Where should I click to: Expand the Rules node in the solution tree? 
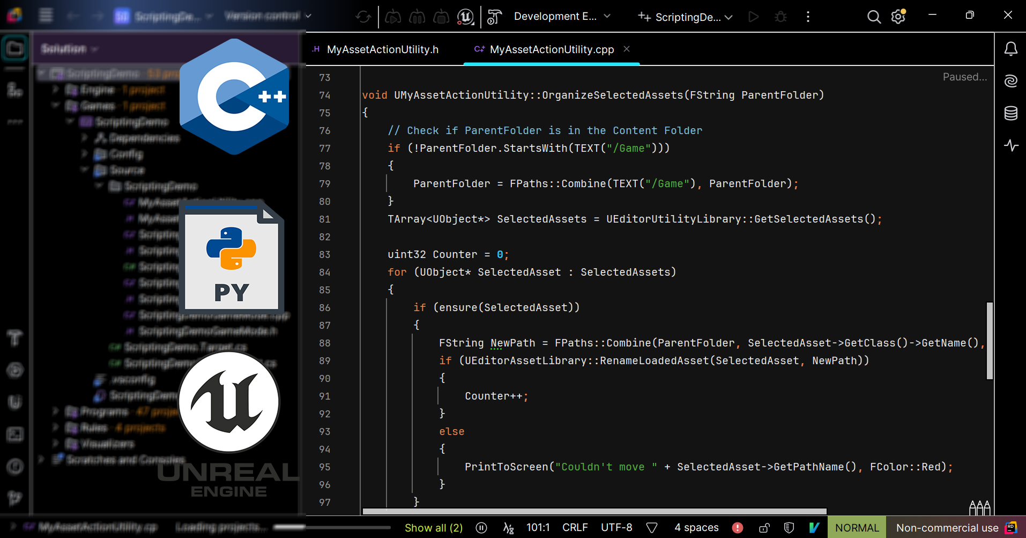[x=55, y=428]
